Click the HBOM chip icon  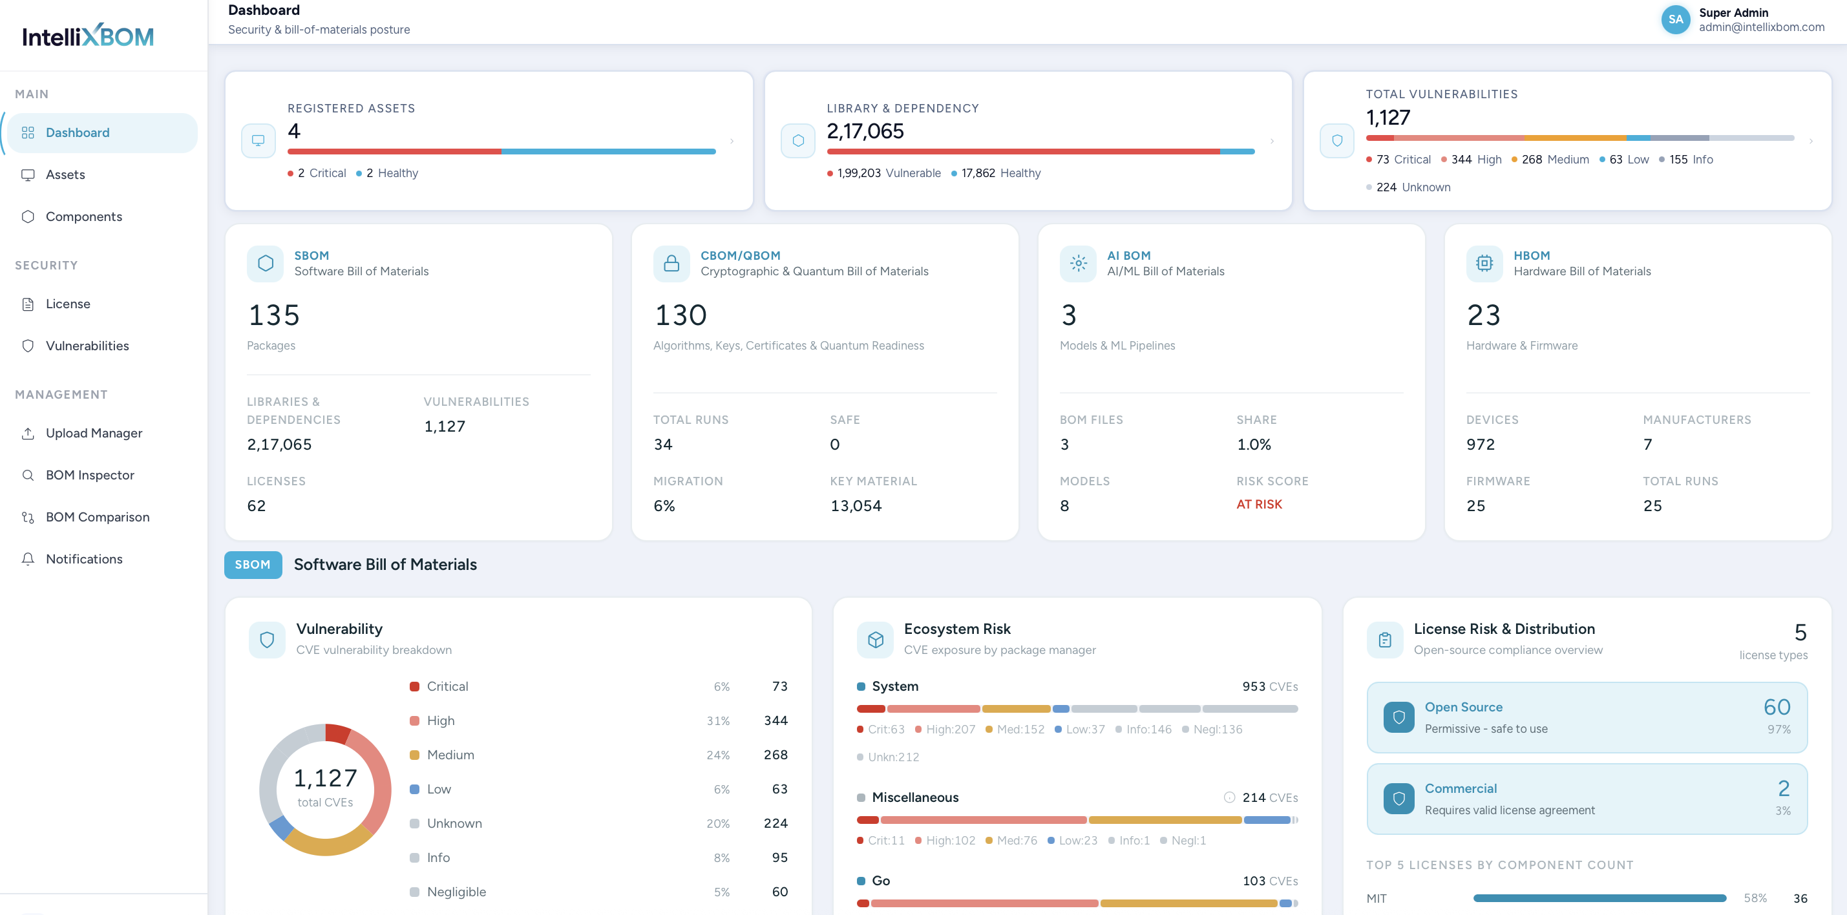coord(1485,264)
